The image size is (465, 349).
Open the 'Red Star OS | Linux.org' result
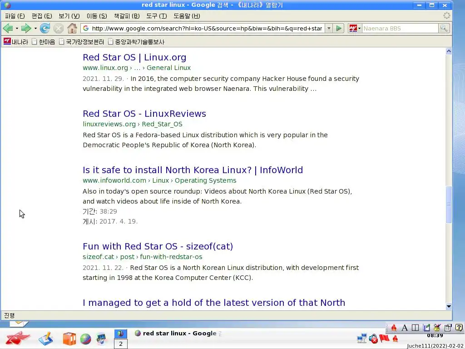coord(134,57)
